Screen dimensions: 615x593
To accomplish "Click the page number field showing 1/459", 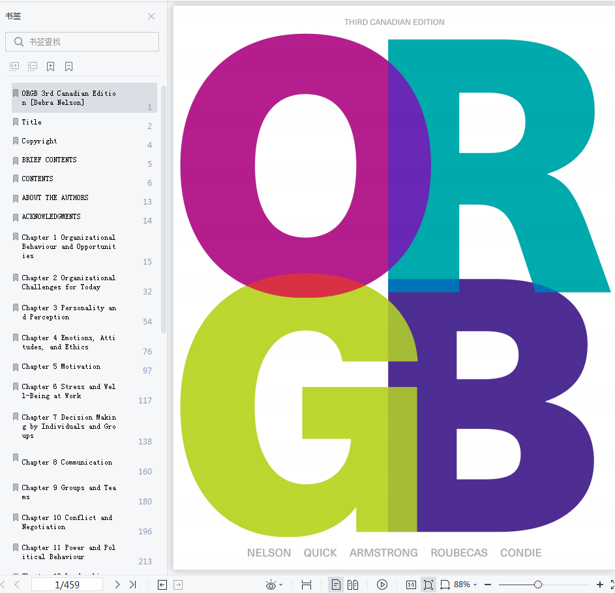I will pos(67,585).
